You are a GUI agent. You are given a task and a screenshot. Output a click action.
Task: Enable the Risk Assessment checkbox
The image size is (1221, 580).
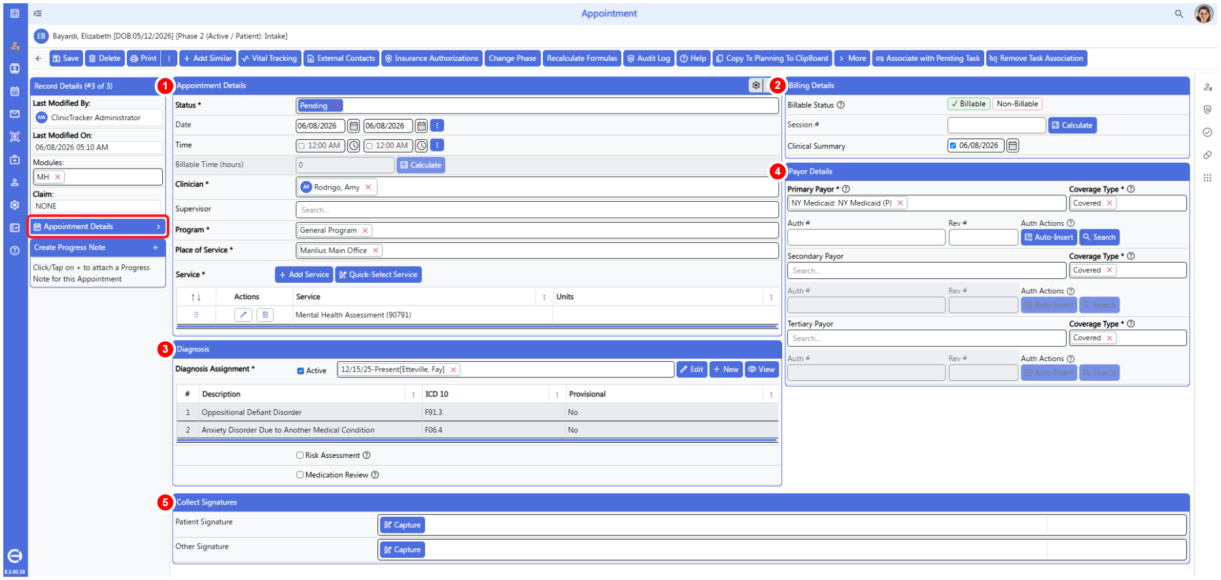[x=300, y=455]
